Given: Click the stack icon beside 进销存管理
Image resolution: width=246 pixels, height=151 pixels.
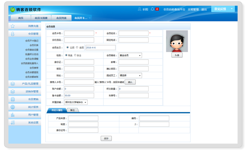Looking at the screenshot, I should click(x=12, y=91).
